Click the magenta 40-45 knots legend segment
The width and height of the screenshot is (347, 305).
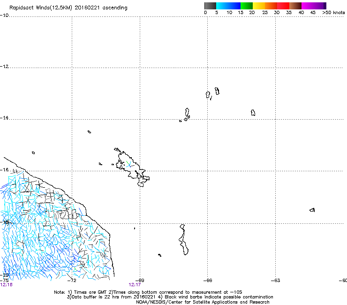click(x=308, y=6)
